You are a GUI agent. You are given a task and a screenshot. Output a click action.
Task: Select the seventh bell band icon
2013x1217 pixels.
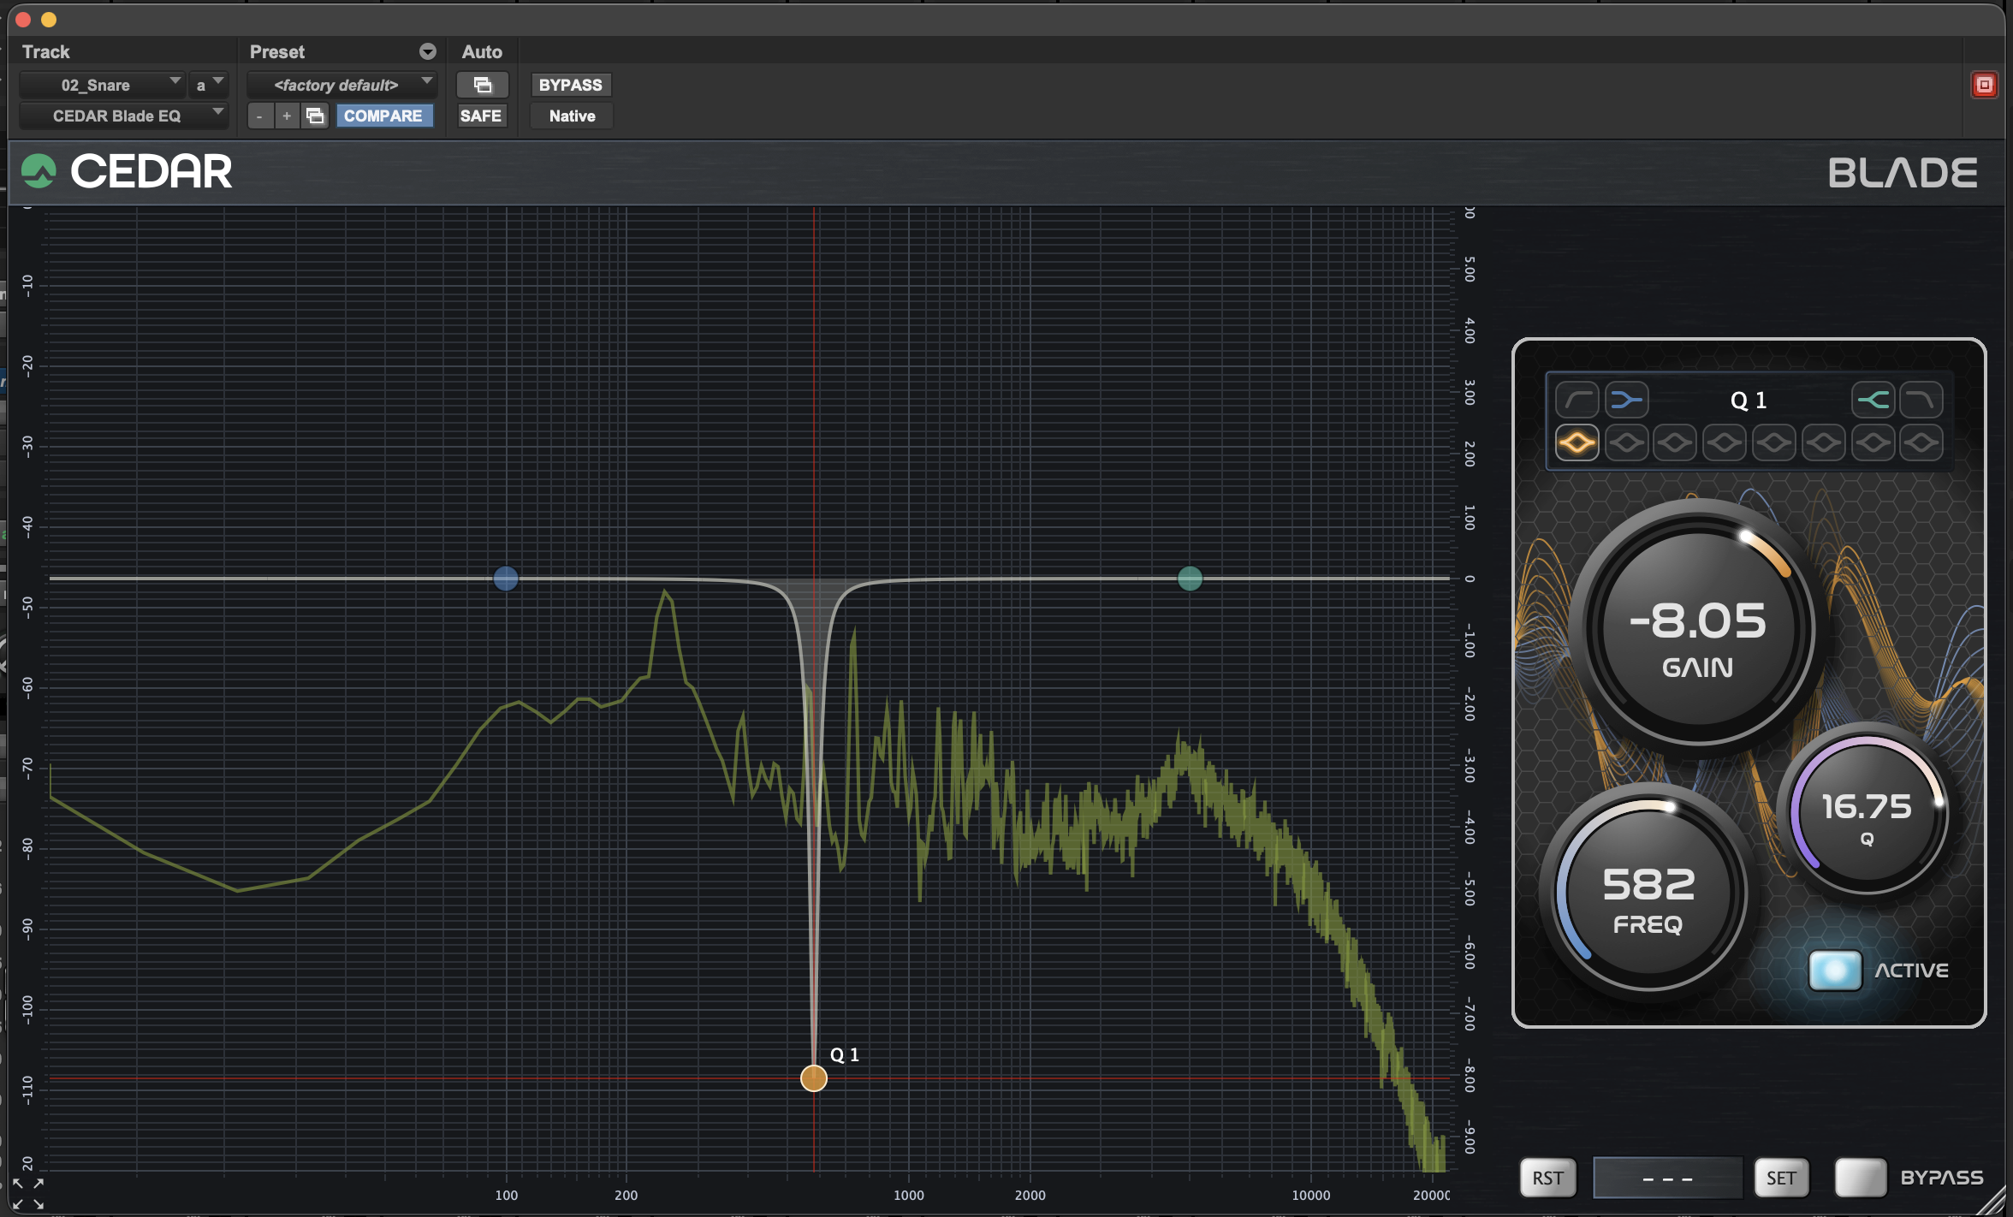[1873, 443]
